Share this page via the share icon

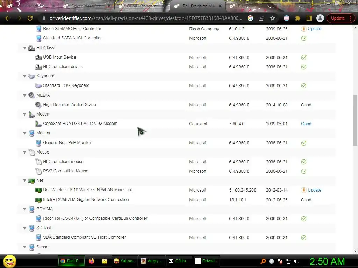point(262,18)
